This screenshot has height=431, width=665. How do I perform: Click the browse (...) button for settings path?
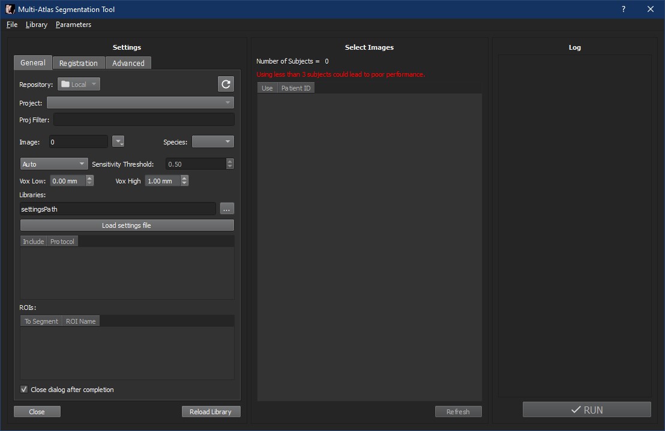[226, 209]
